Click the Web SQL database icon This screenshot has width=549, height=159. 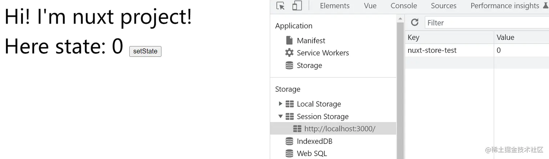289,154
